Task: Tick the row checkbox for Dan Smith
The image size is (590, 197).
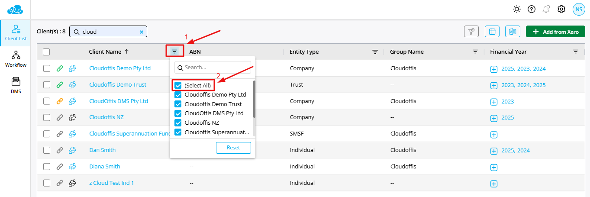Action: (47, 150)
